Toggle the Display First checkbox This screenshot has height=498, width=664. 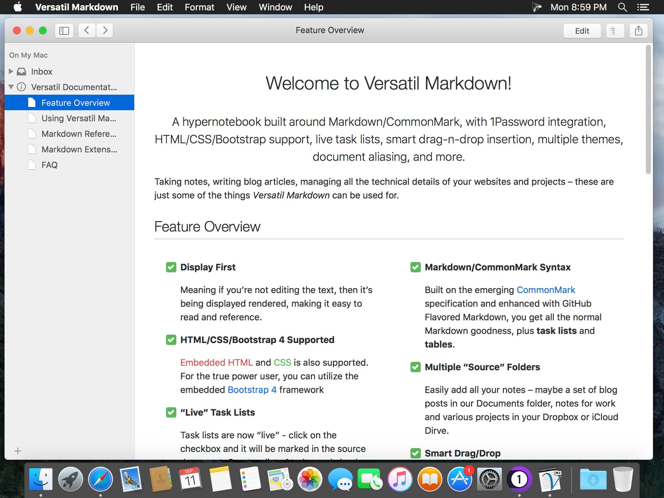point(171,267)
